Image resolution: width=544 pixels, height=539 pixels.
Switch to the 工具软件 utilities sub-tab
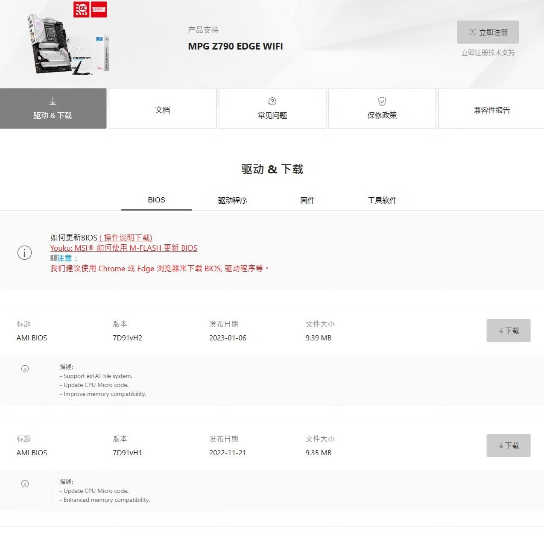click(x=382, y=200)
